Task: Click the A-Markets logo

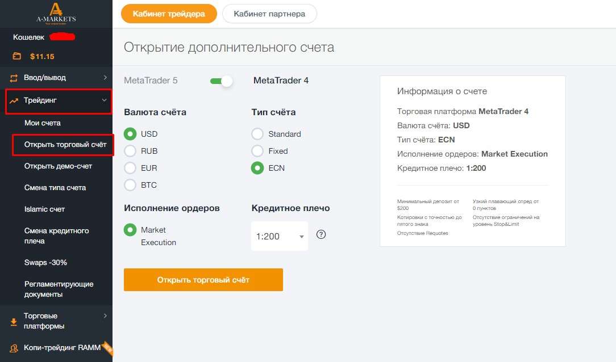Action: pyautogui.click(x=56, y=14)
